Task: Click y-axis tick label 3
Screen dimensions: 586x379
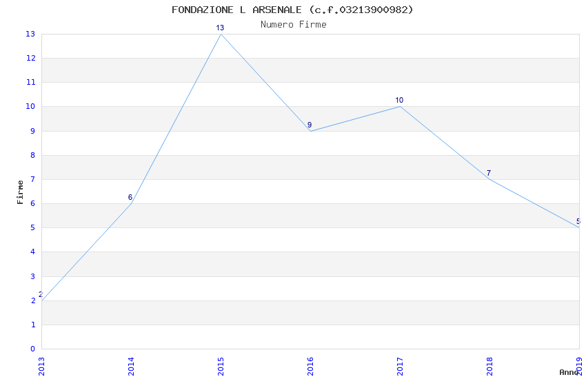Action: [33, 276]
